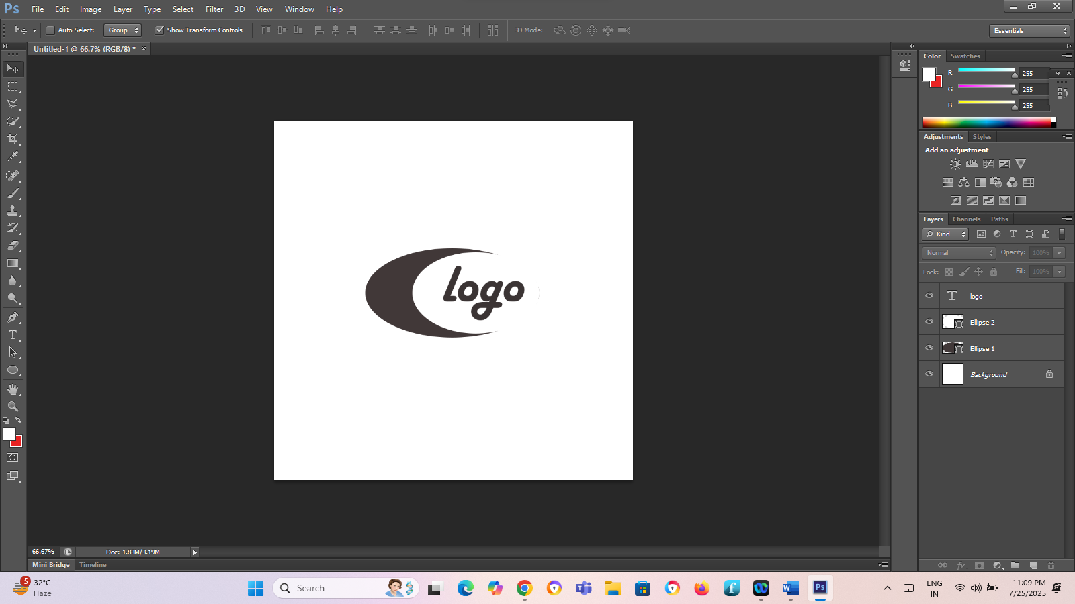
Task: Open the Timeline tab
Action: click(x=93, y=564)
